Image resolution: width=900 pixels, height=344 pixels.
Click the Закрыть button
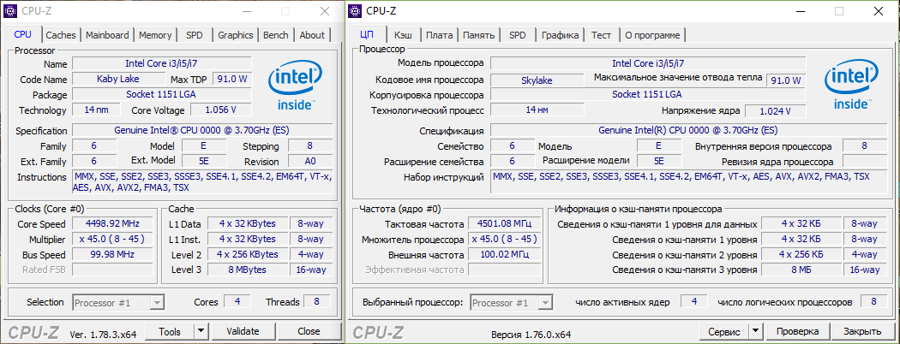(x=862, y=331)
